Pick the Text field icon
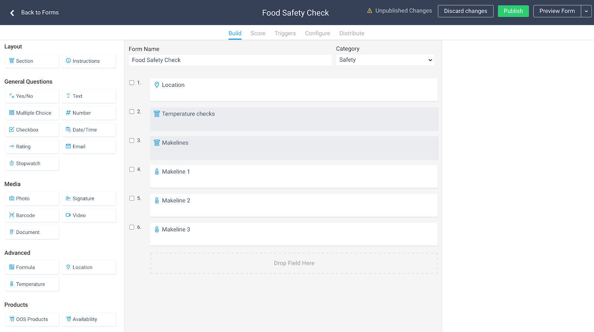This screenshot has width=594, height=332. point(68,96)
